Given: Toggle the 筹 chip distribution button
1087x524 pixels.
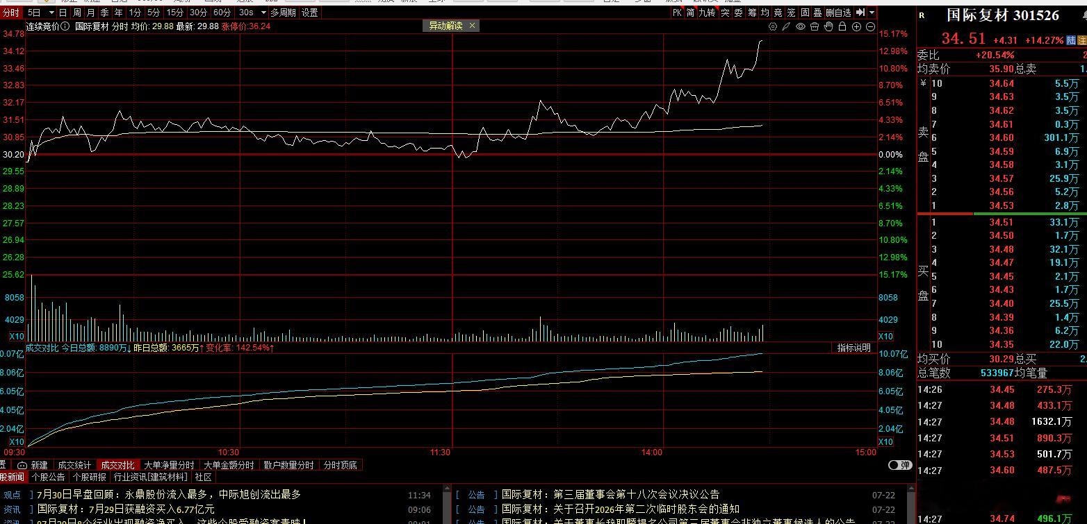Looking at the screenshot, I should point(752,12).
